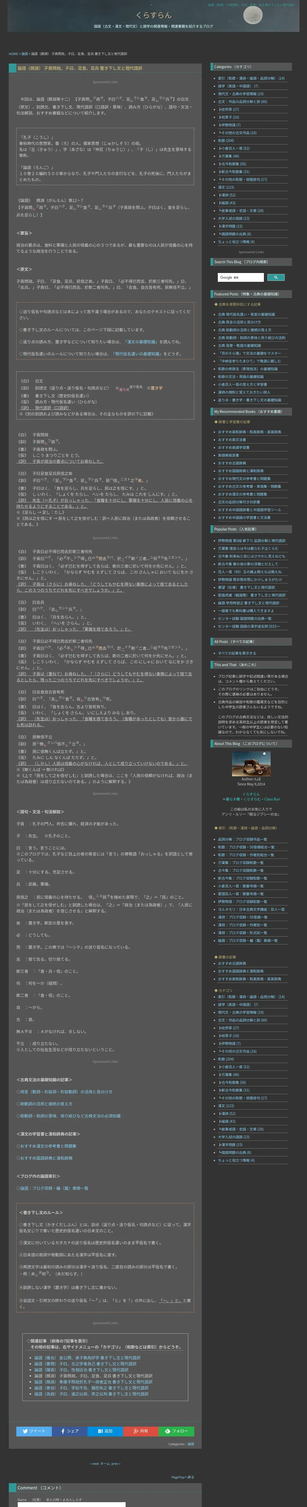
Task: Open the 索引（和歌・漢詩・論語・品詞分解） (14) category
Action: click(x=251, y=78)
